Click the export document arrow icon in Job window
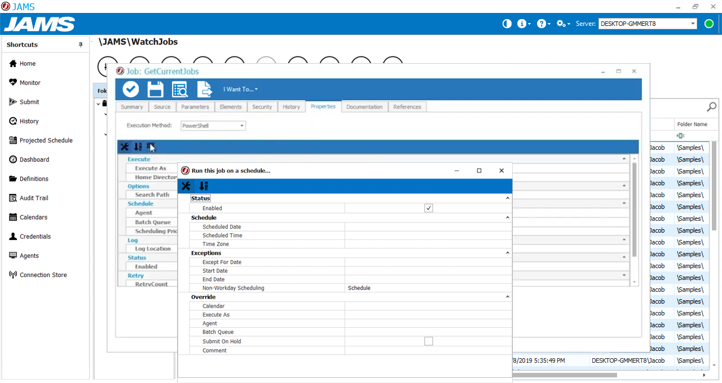Viewport: 722px width, 383px height. tap(204, 89)
